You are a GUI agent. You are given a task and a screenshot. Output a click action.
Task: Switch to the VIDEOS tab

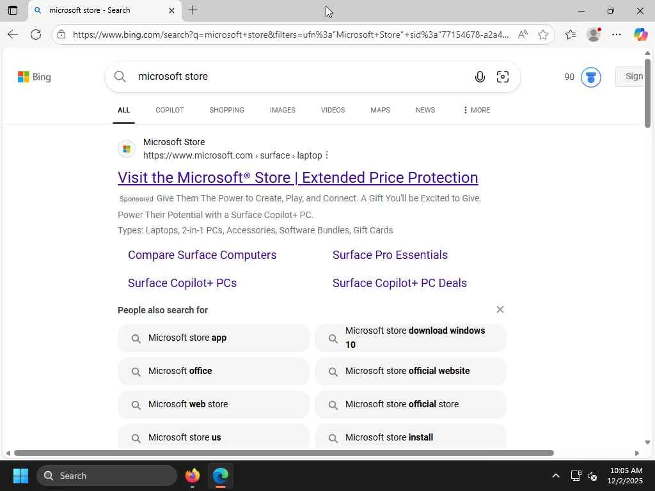click(333, 110)
